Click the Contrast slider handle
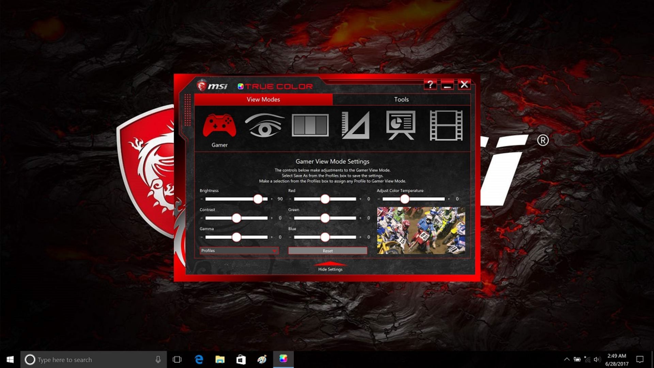Image resolution: width=654 pixels, height=368 pixels. (236, 218)
